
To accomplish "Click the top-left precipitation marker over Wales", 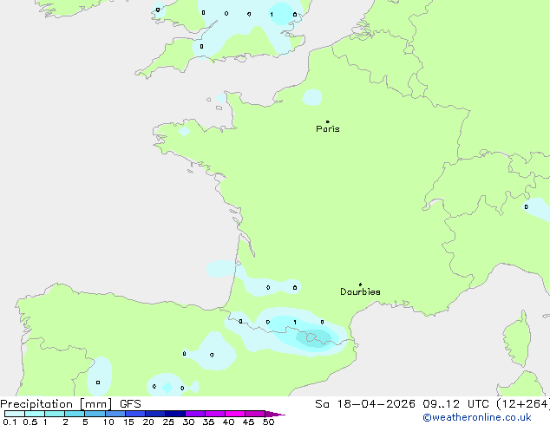I will click(x=157, y=10).
